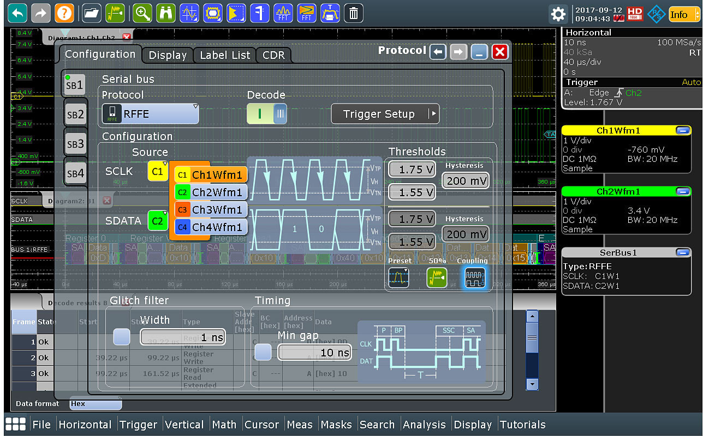Open Trigger Setup button
The width and height of the screenshot is (703, 436).
pyautogui.click(x=385, y=114)
